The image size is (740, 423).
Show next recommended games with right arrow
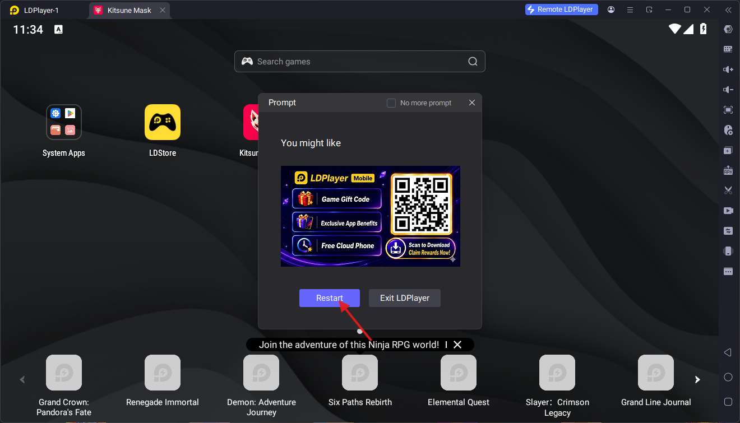pyautogui.click(x=697, y=379)
